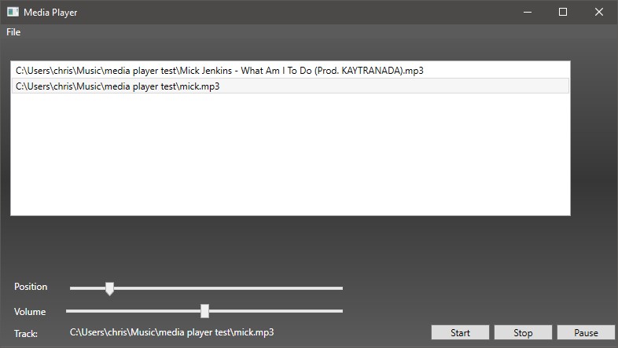This screenshot has height=348, width=618.
Task: Click the Start button
Action: (460, 332)
